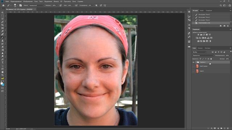The height and width of the screenshot is (130, 232).
Task: Select the Zoom tool
Action: [3, 75]
